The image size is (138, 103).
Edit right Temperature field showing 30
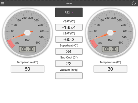click(x=110, y=69)
